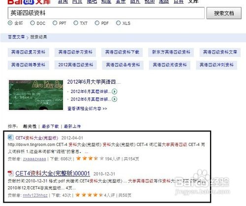Open contributor rmfy123hhgz profile
246x206 pixels.
35,195
